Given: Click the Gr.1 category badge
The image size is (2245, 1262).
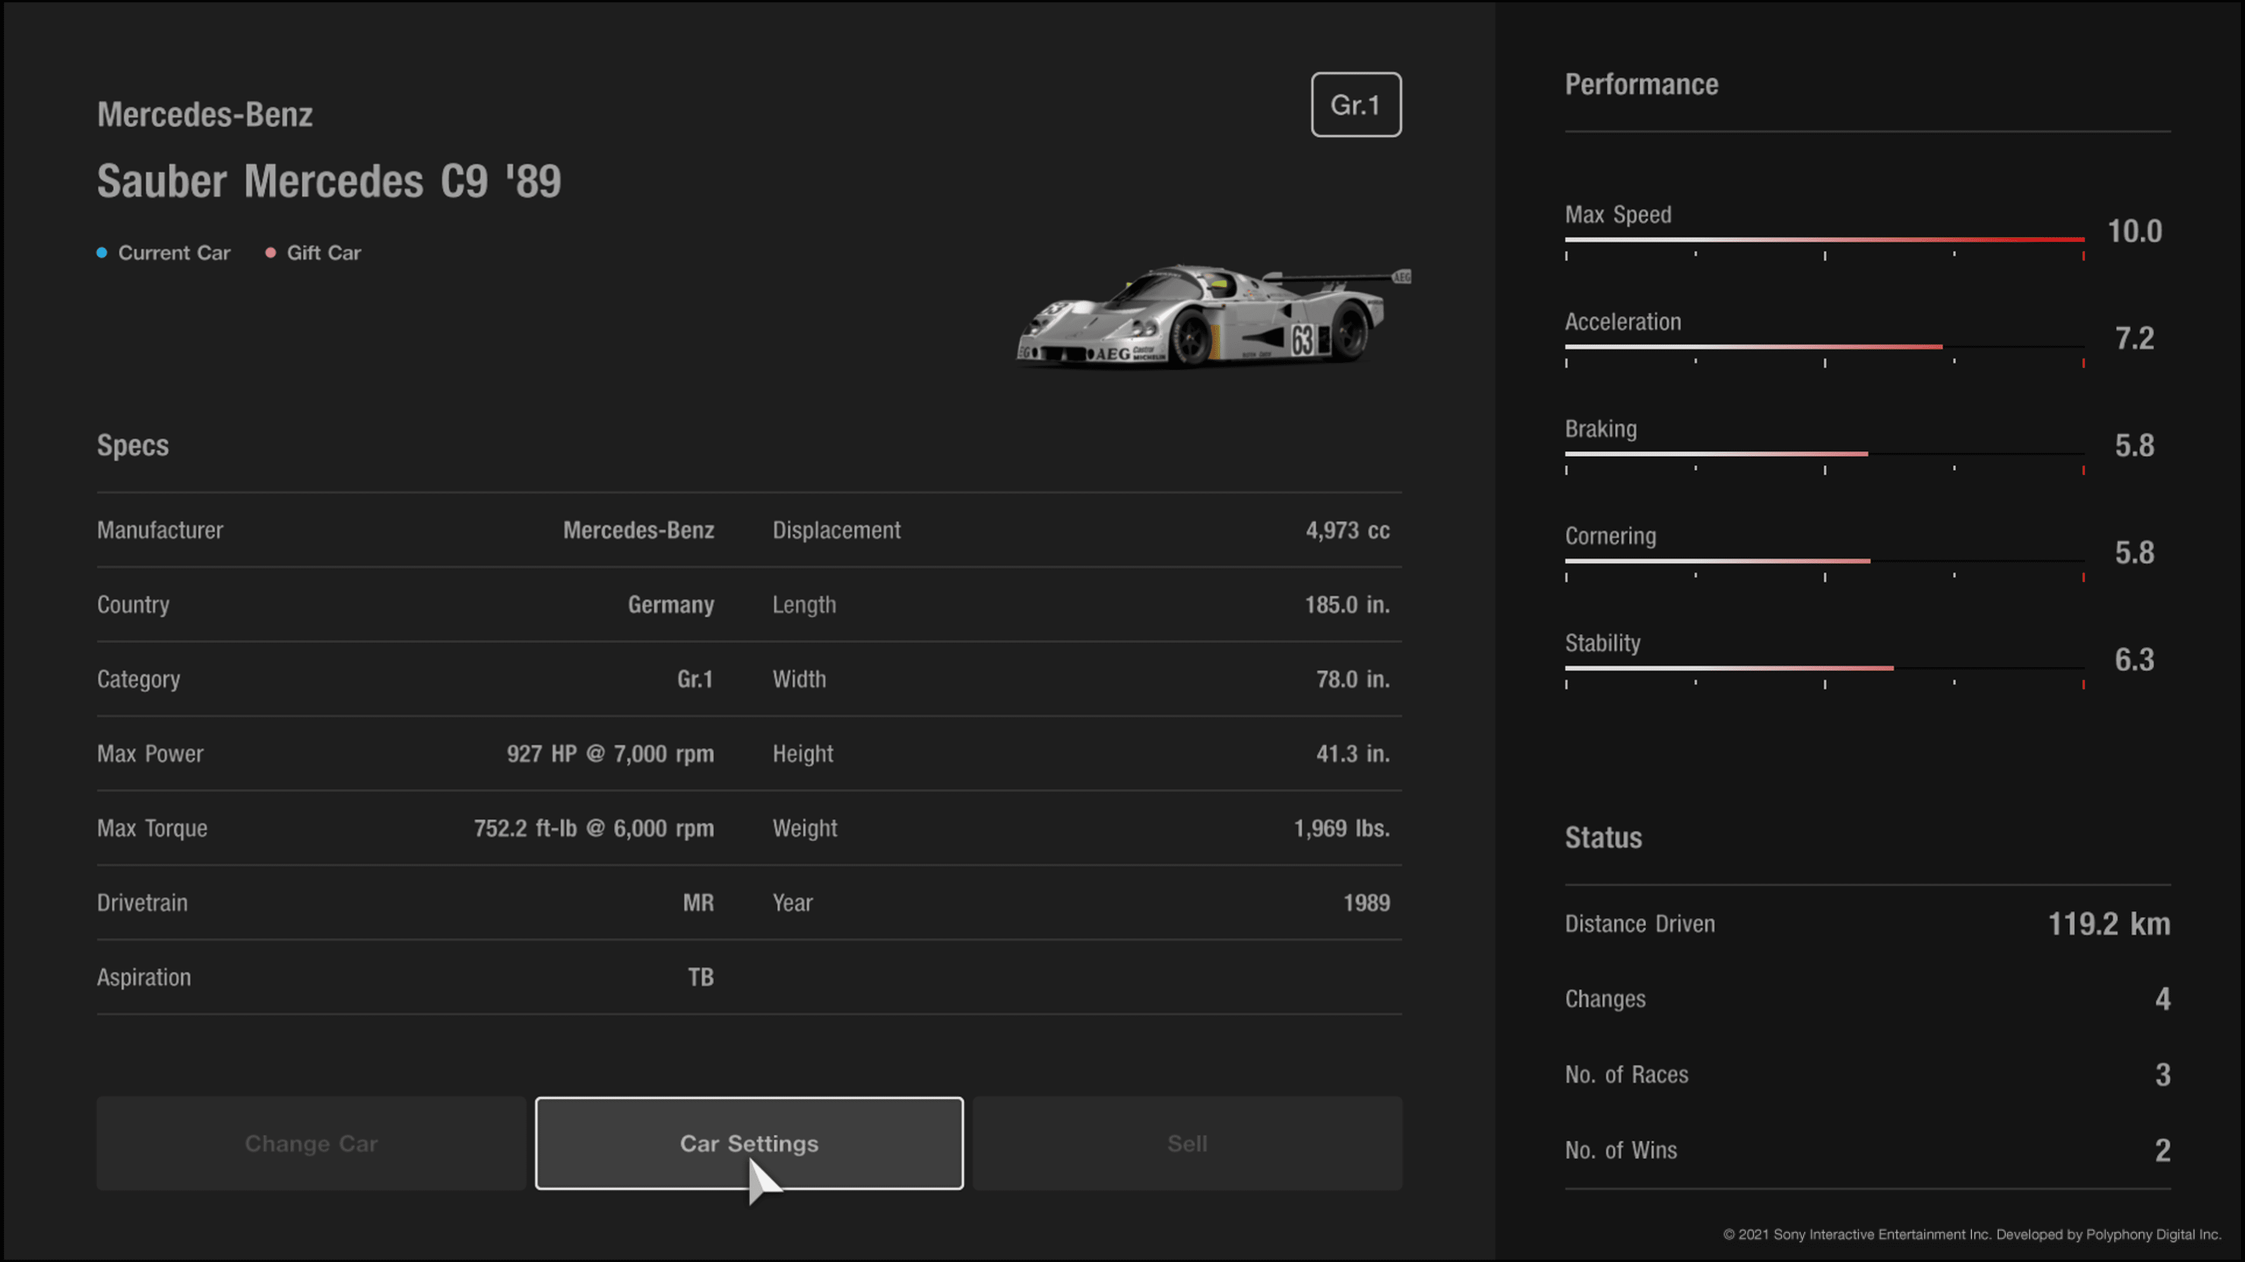Looking at the screenshot, I should (1356, 105).
